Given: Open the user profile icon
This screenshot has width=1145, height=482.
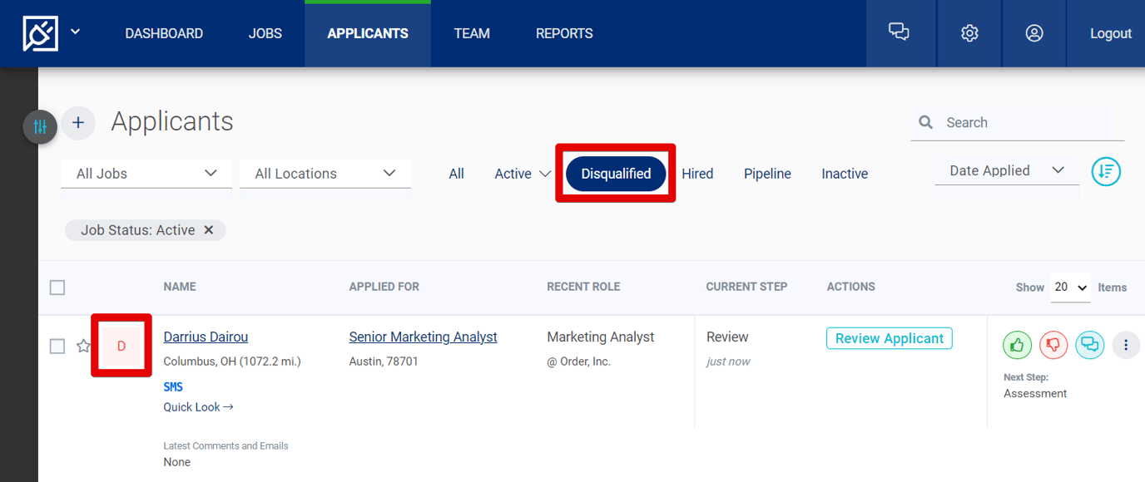Looking at the screenshot, I should (1034, 33).
